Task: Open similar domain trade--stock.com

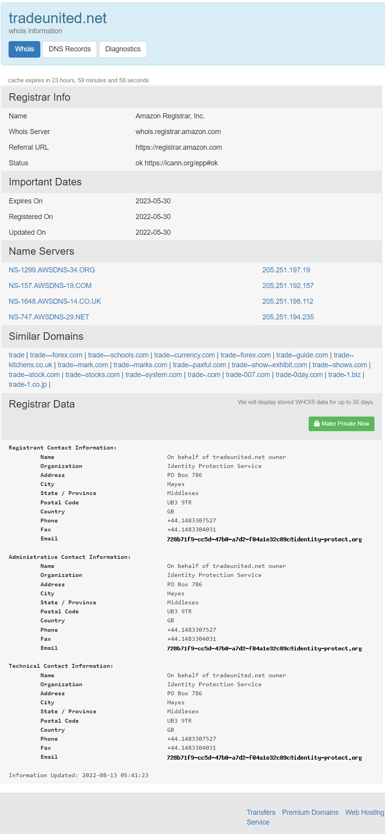Action: [x=34, y=375]
